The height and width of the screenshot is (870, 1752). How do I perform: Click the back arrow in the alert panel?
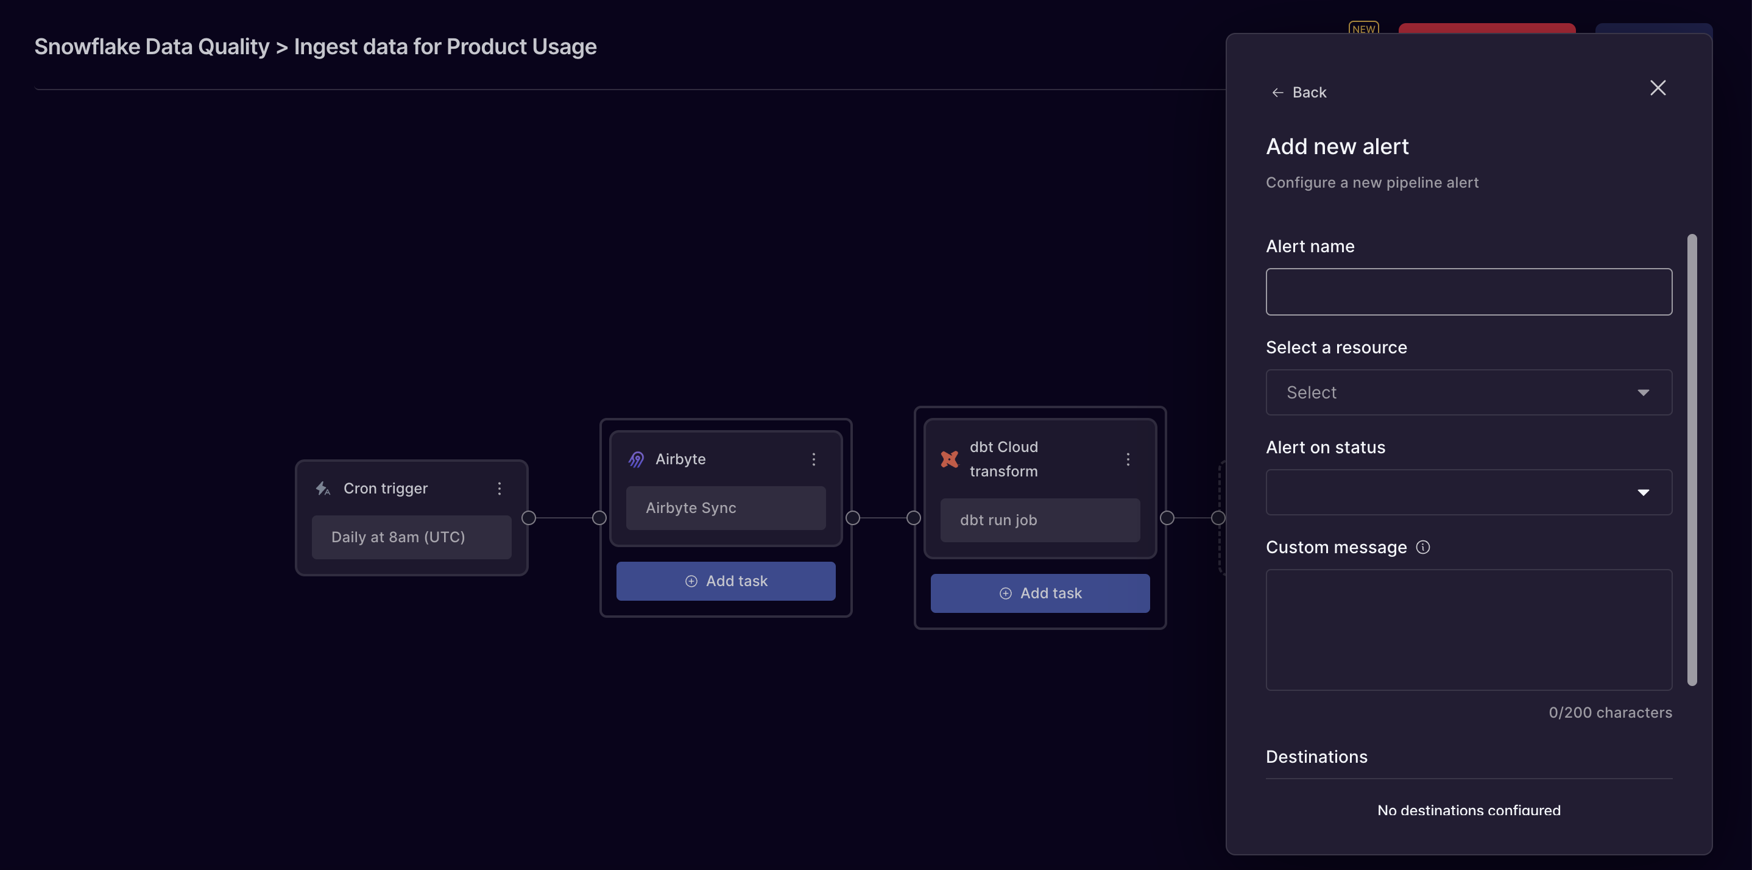(x=1277, y=92)
